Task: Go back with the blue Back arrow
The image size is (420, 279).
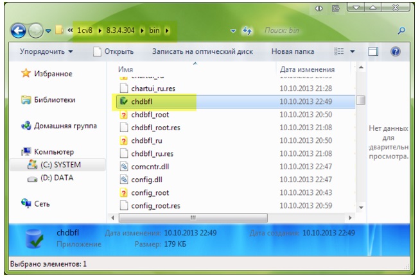Action: coord(18,31)
